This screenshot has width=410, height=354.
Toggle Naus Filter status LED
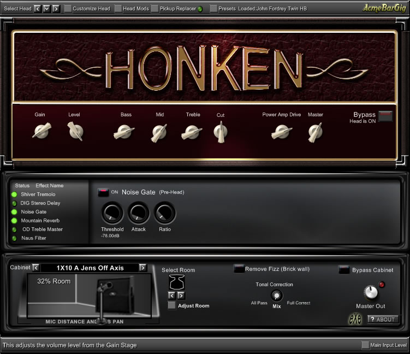point(14,238)
